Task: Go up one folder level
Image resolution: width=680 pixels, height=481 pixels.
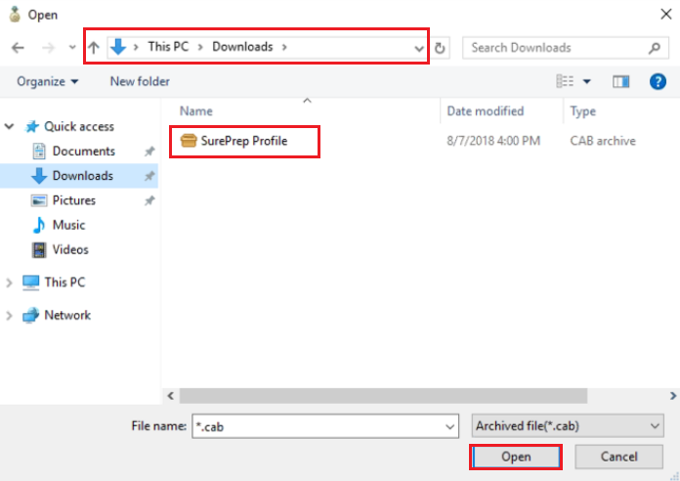Action: coord(94,47)
